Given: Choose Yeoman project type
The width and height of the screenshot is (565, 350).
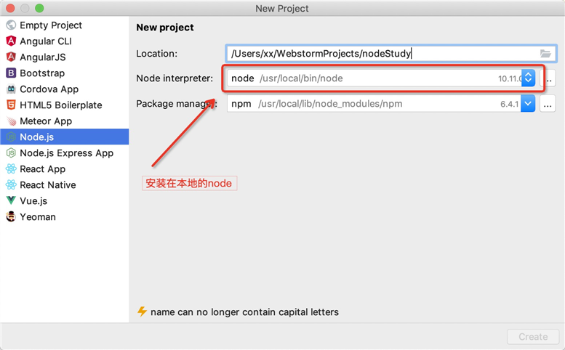Looking at the screenshot, I should [x=38, y=217].
